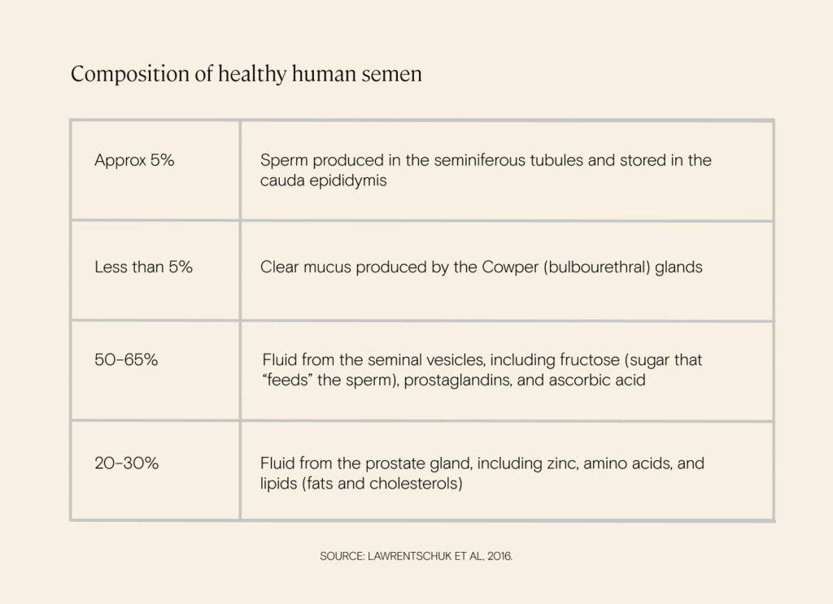
Task: Click the prostate gland fluid description
Action: click(x=482, y=473)
